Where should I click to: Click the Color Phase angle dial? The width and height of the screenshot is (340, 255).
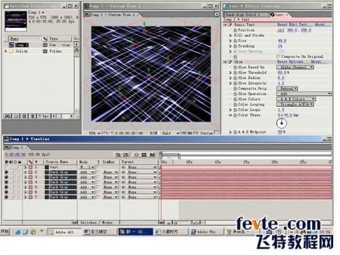click(282, 123)
